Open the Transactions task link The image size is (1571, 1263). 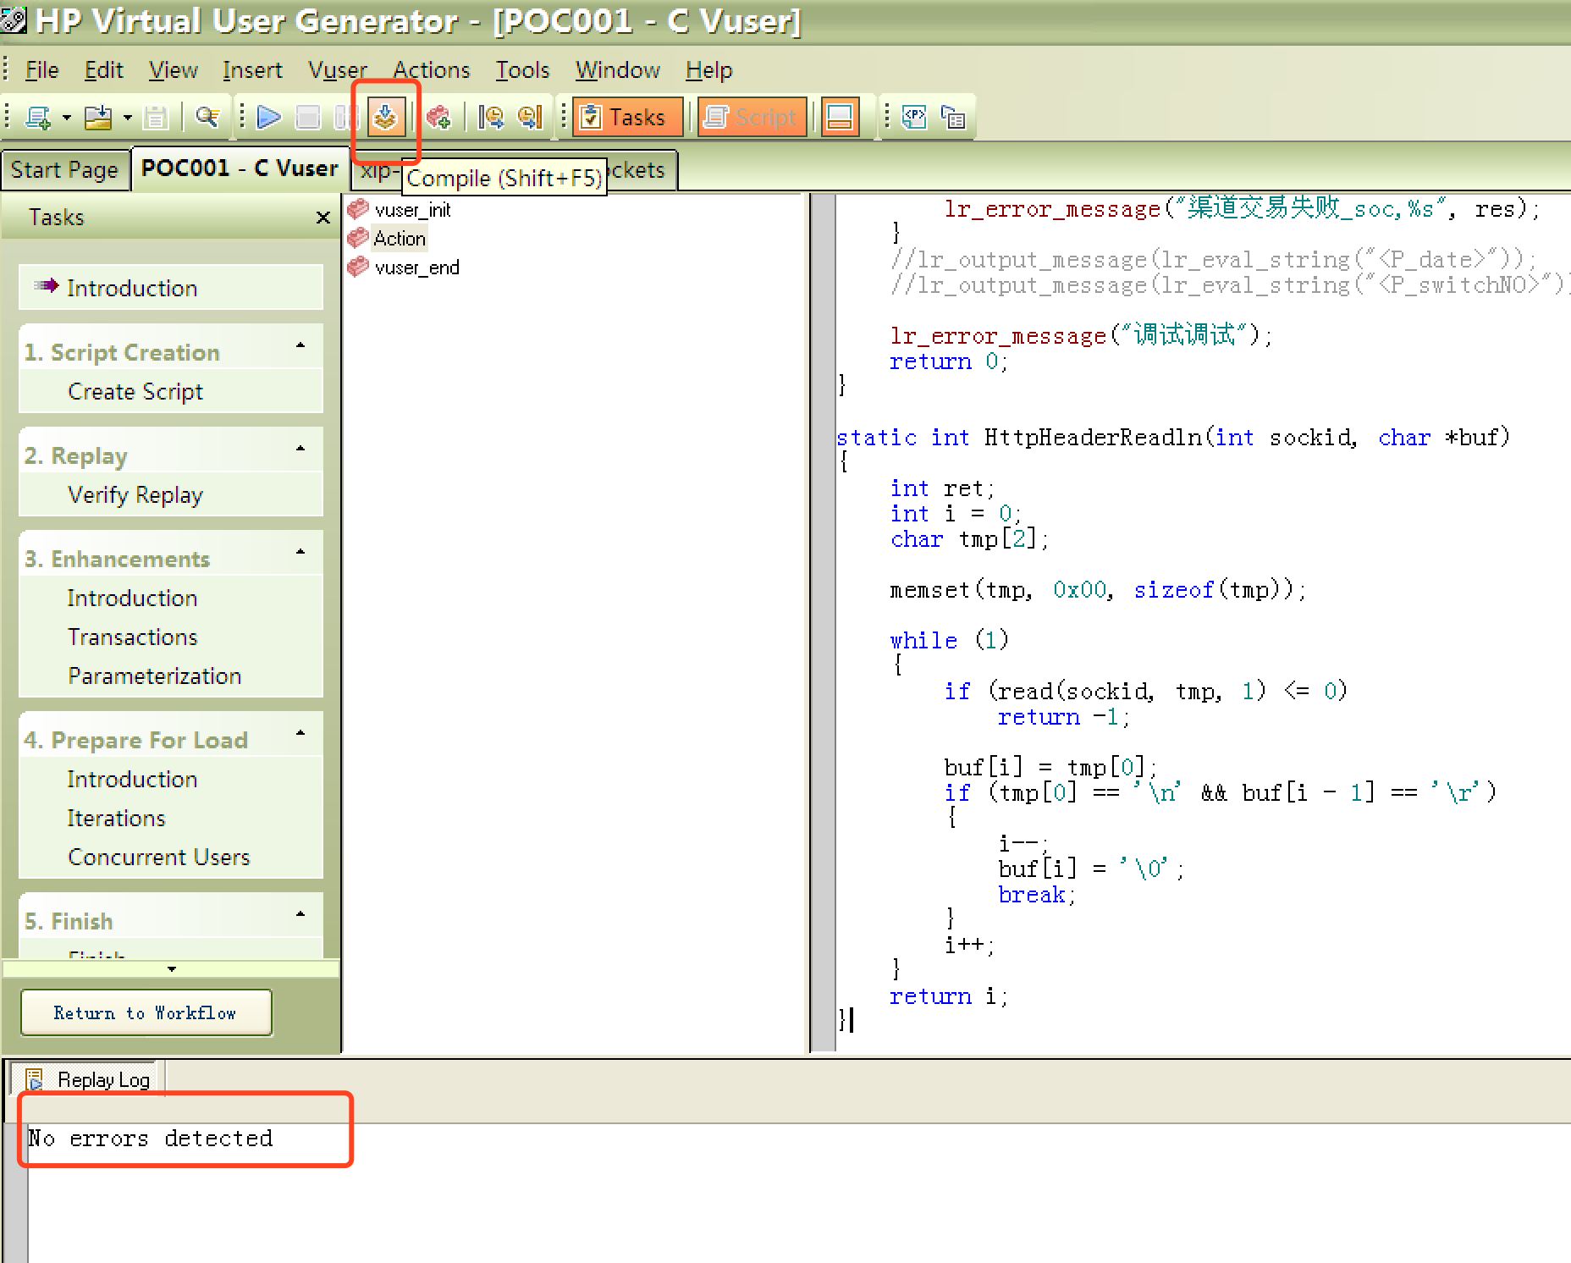pos(132,637)
